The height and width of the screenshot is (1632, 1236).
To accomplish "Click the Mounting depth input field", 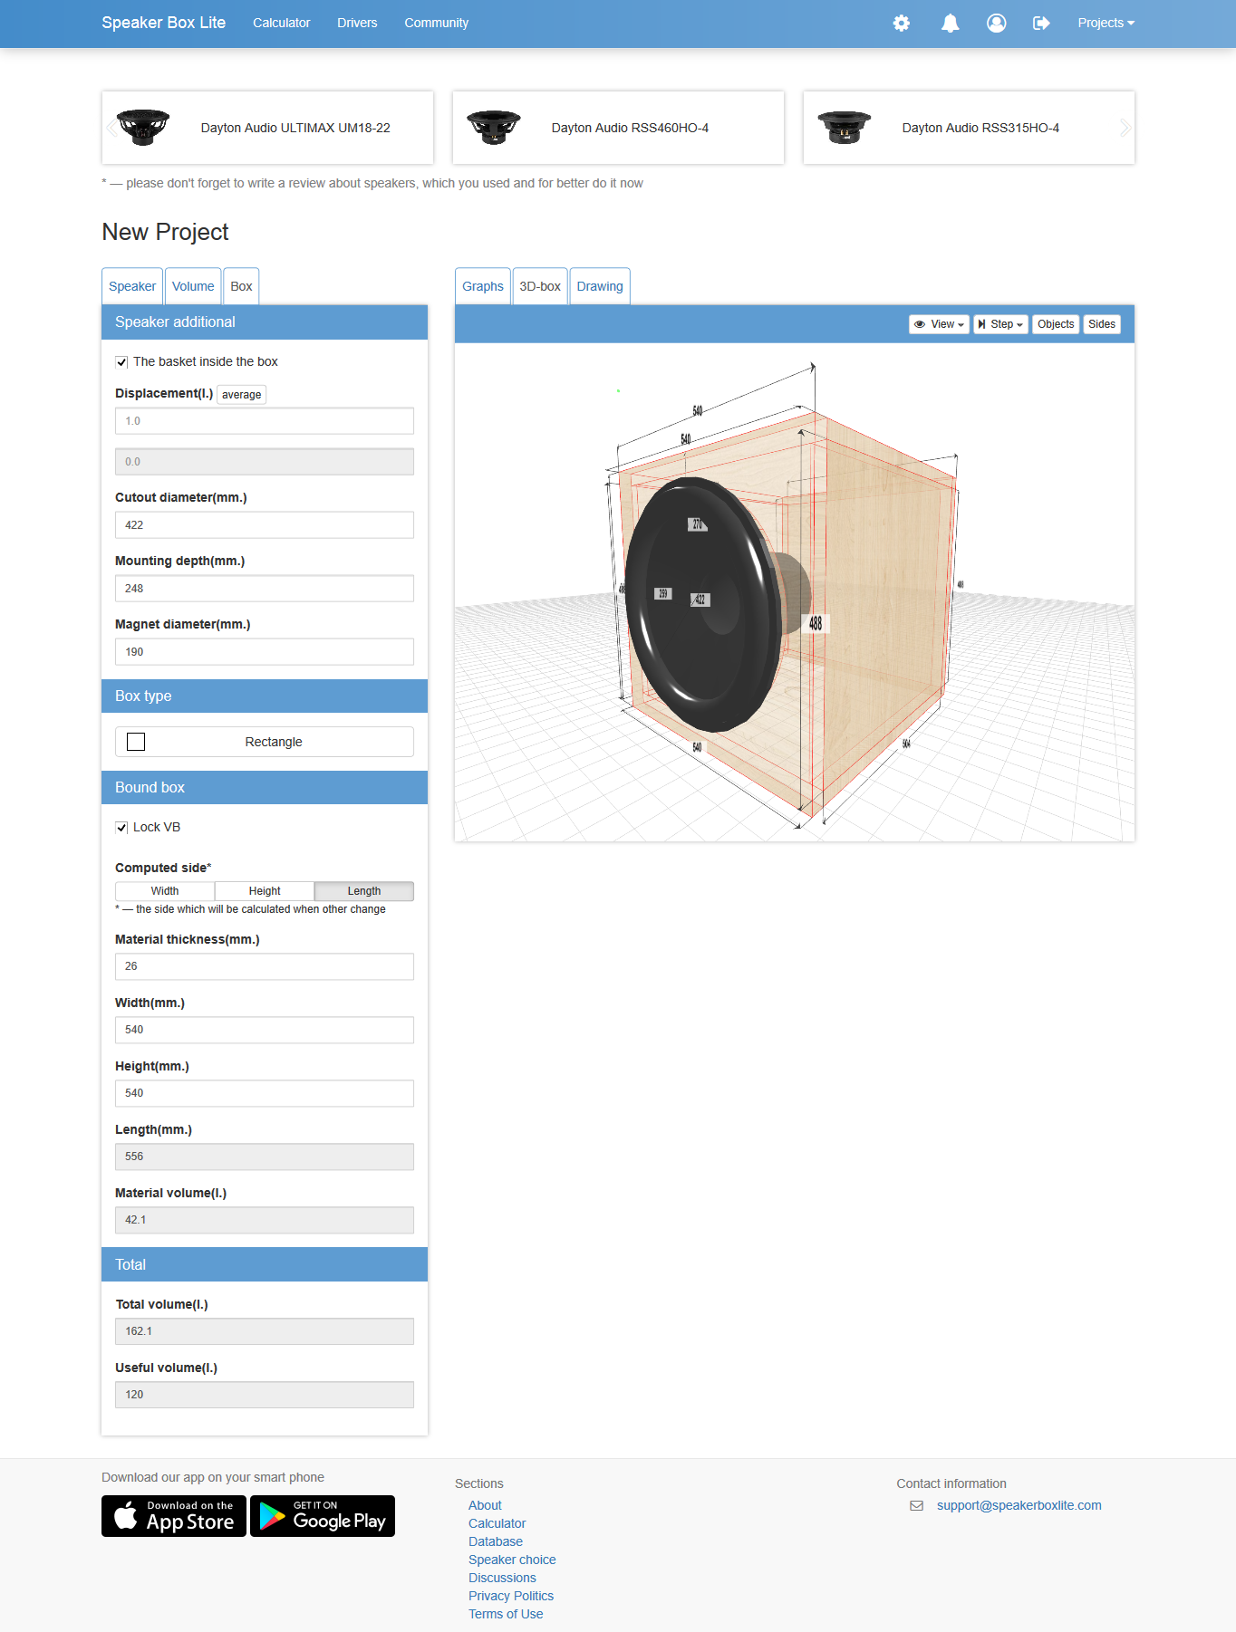I will click(265, 589).
